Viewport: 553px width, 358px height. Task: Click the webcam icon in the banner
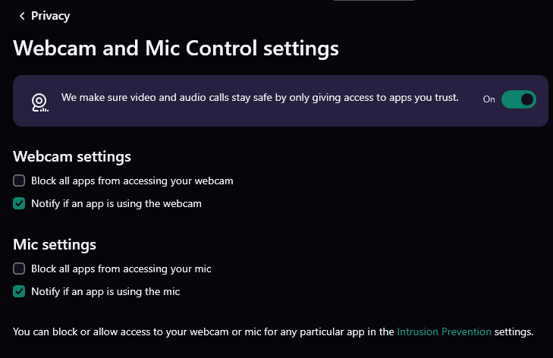pos(39,102)
